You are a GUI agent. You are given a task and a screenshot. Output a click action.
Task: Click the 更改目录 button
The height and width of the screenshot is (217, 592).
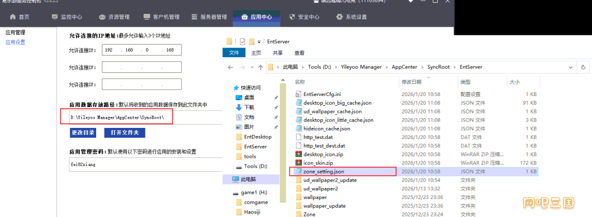[x=83, y=133]
